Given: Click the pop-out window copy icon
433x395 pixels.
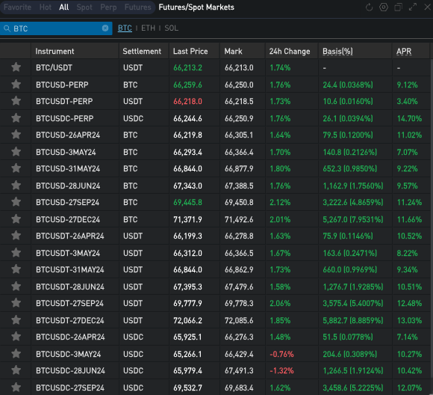Looking at the screenshot, I should (x=398, y=7).
